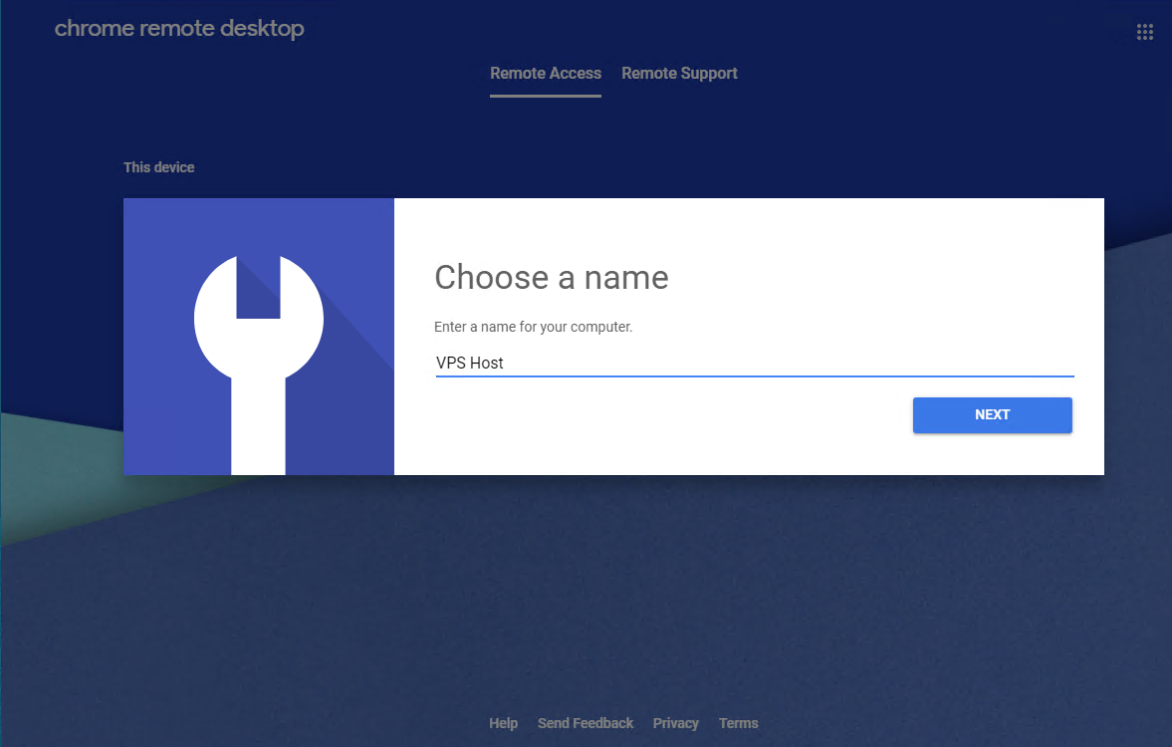
Task: Click the chrome remote desktop logo title
Action: point(179,29)
